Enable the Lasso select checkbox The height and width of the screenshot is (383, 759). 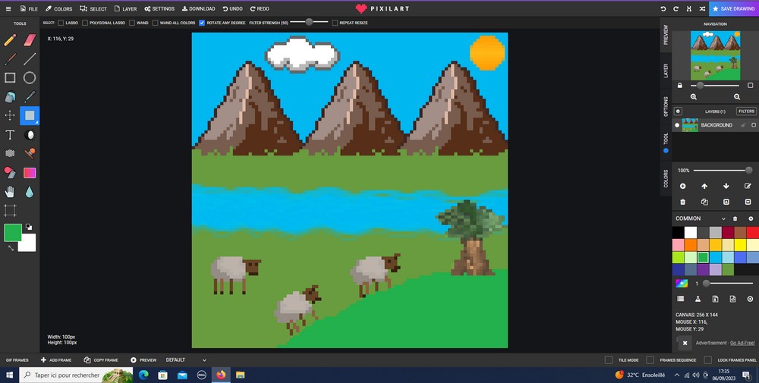[61, 23]
